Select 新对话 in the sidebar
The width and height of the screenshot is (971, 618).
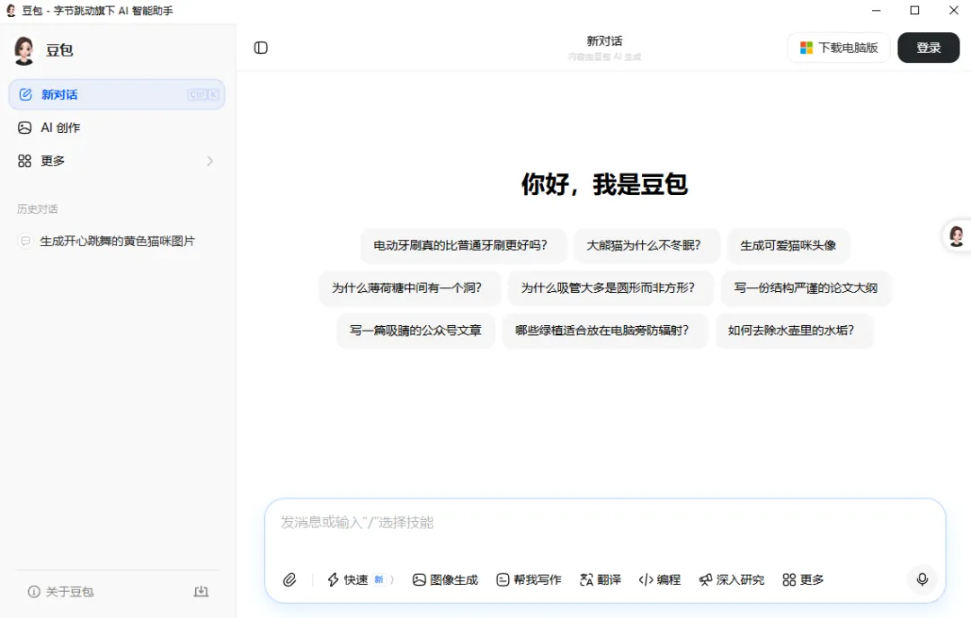117,94
